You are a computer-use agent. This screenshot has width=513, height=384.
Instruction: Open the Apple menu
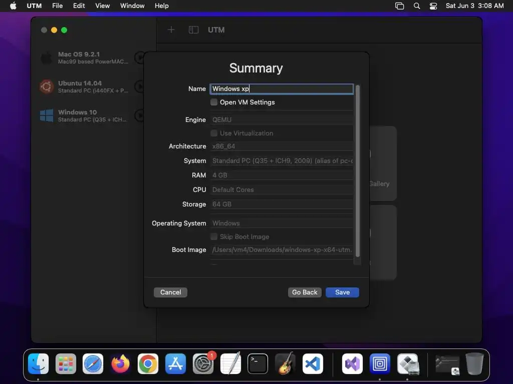(13, 5)
